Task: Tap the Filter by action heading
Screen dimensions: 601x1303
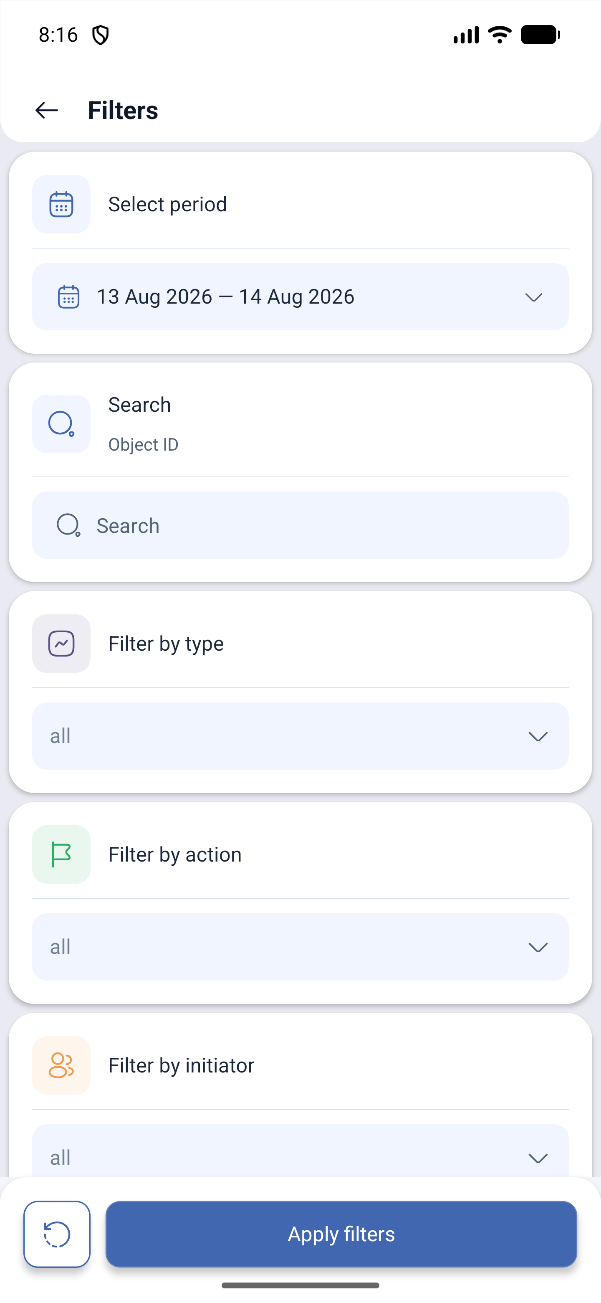Action: tap(175, 854)
